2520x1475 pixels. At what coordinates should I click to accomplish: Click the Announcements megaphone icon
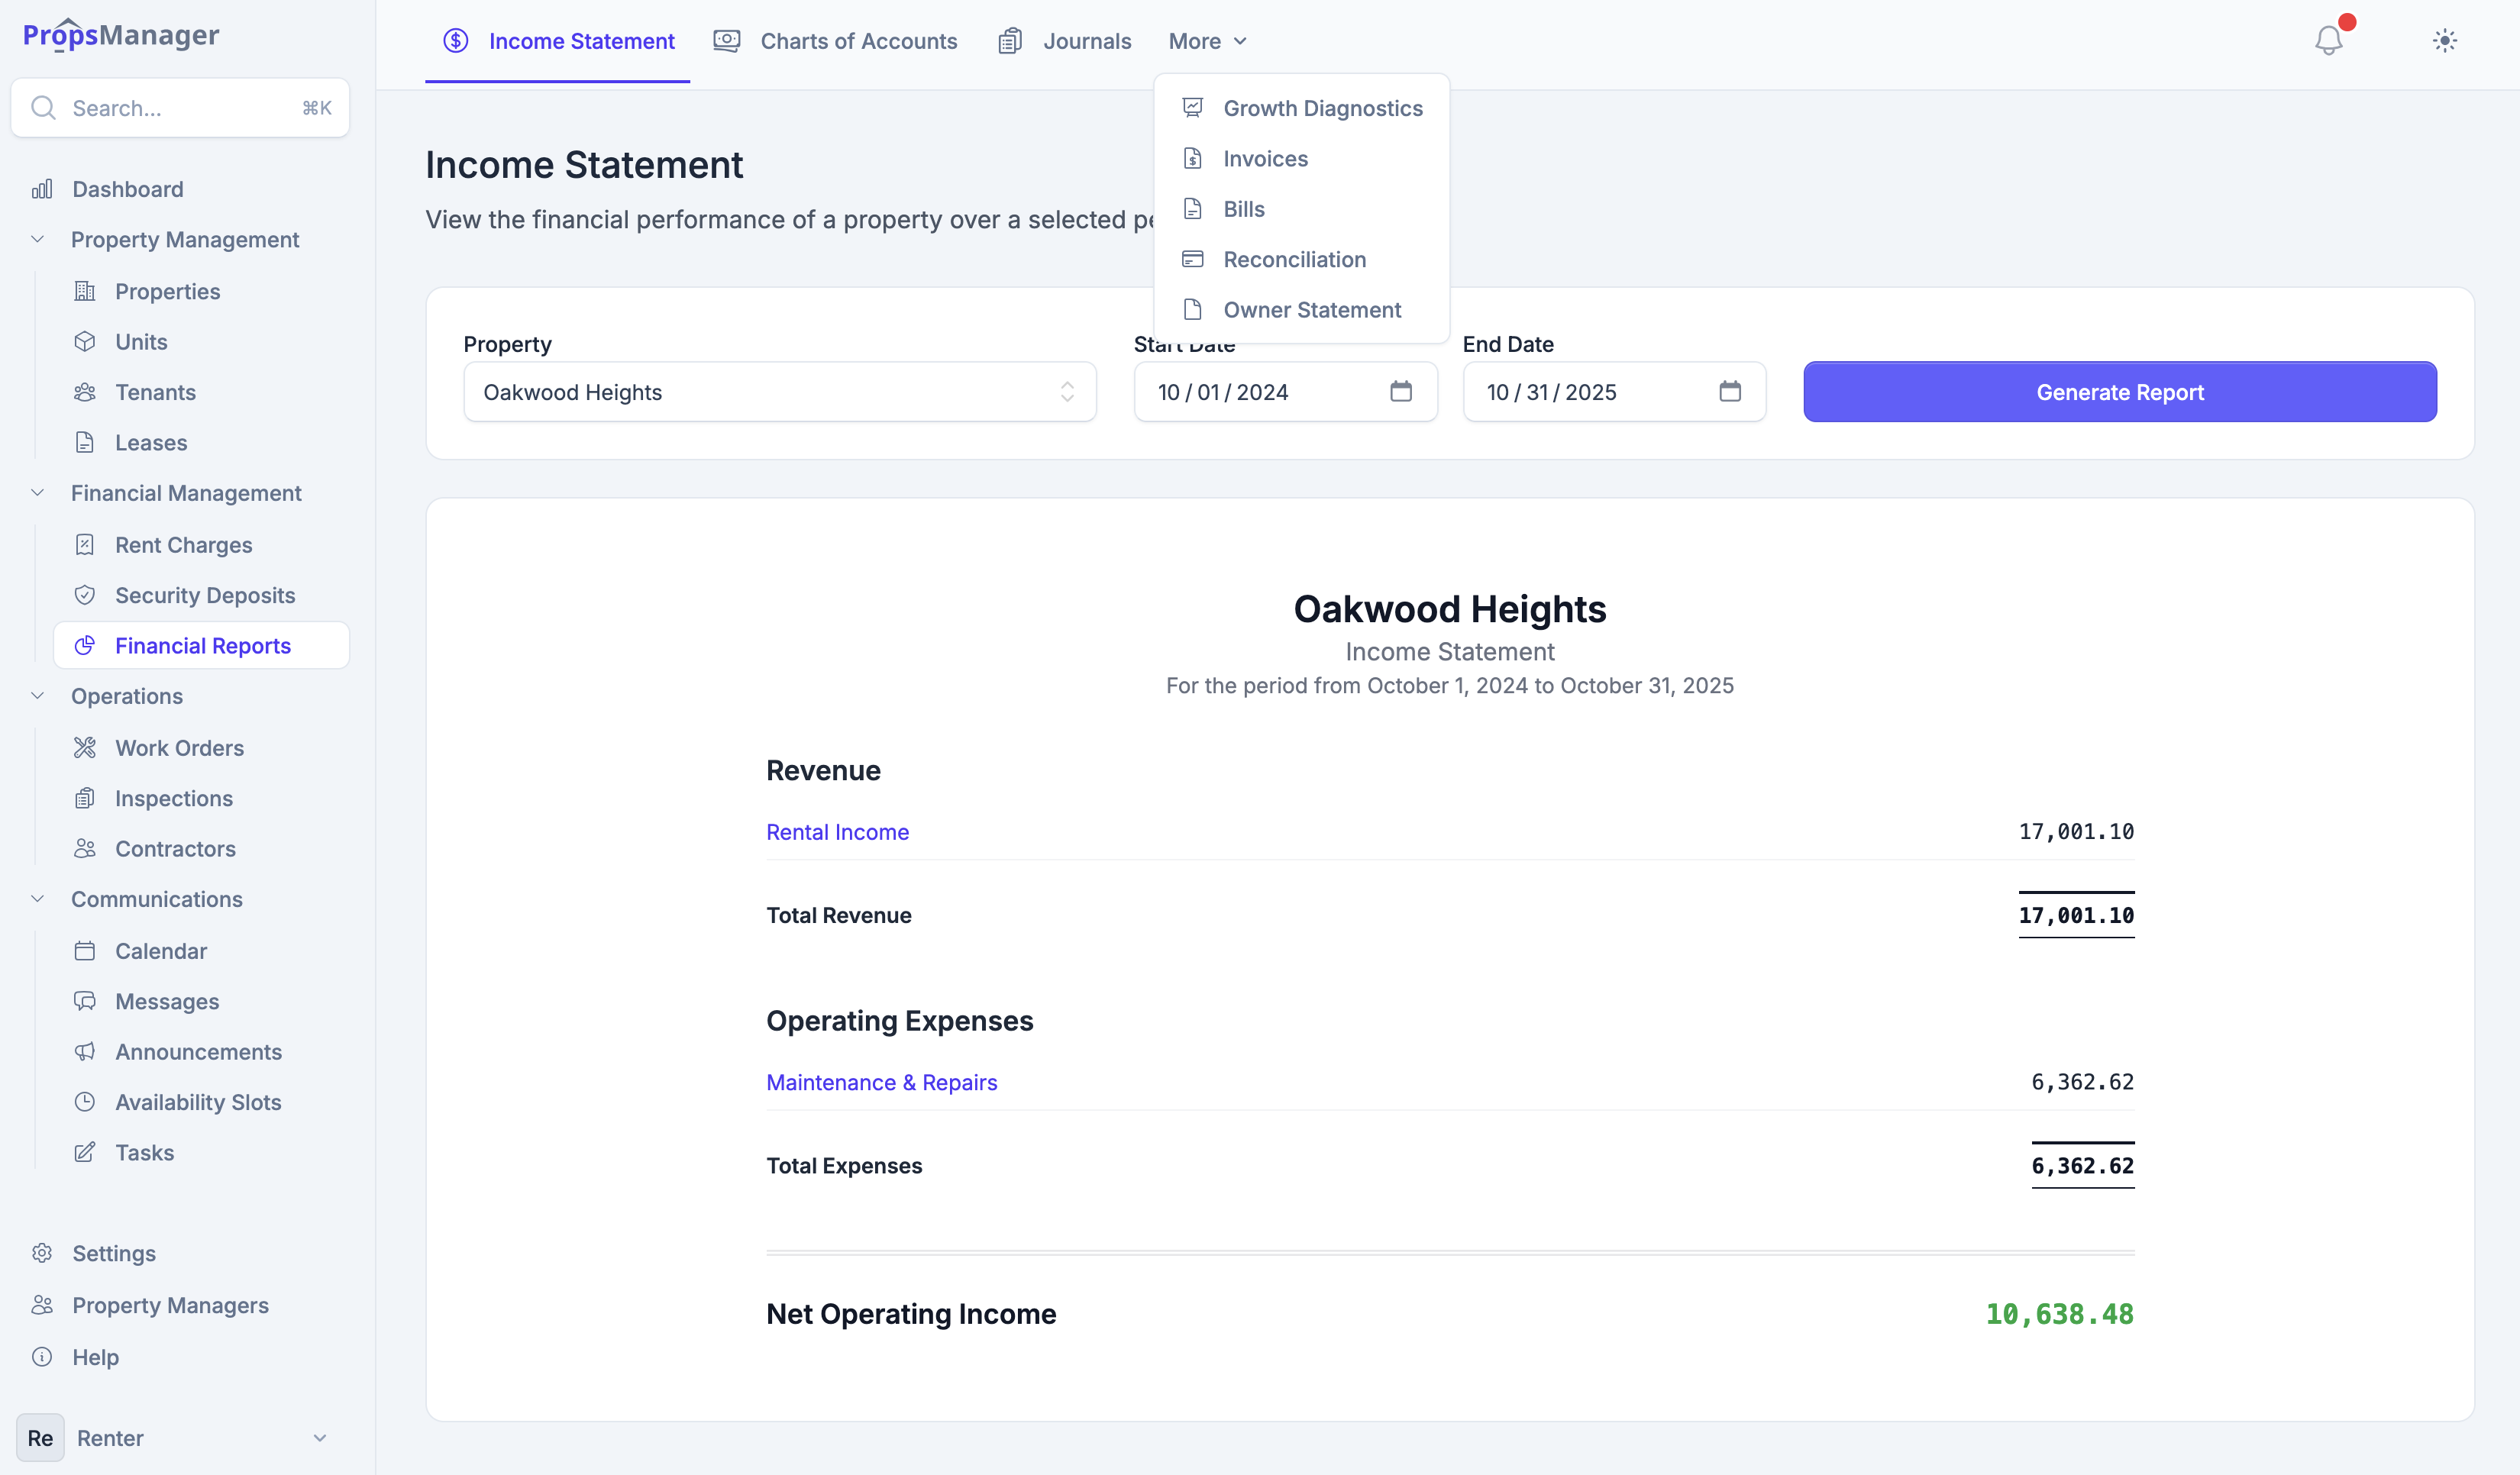point(85,1051)
